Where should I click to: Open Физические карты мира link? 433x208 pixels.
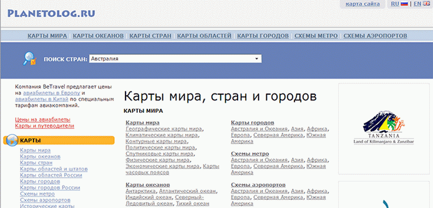(x=158, y=160)
